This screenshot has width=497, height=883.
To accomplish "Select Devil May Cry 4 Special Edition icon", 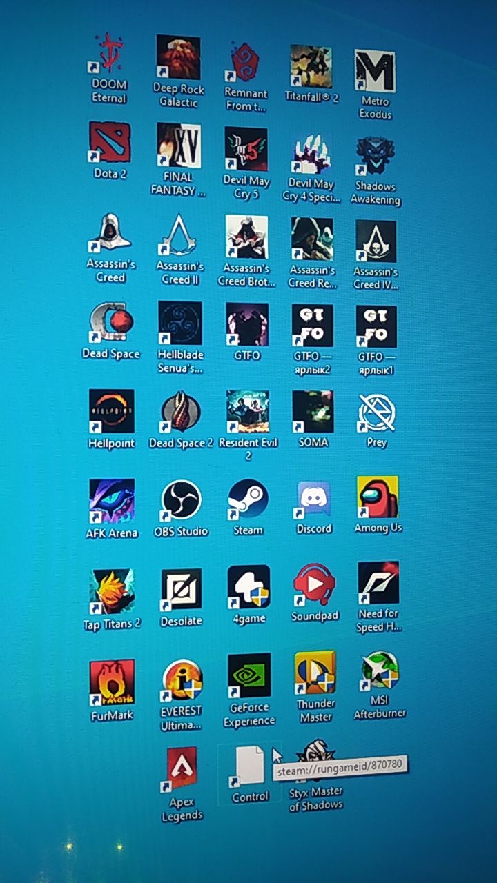I will 311,152.
